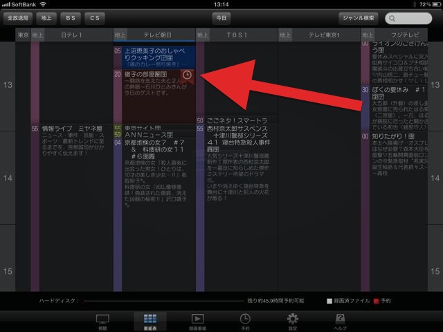Jump to today with the 今日 button
443x332 pixels.
point(221,18)
